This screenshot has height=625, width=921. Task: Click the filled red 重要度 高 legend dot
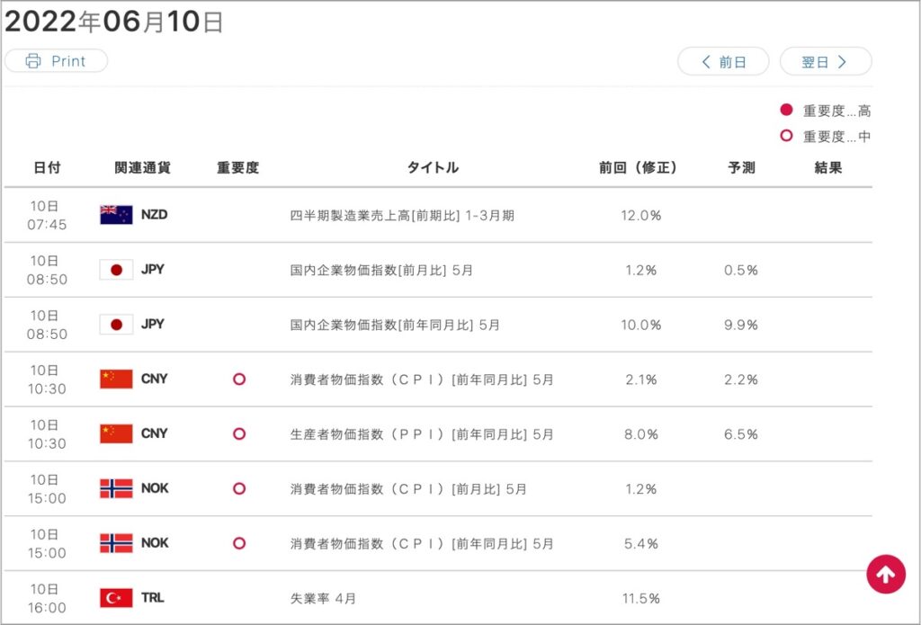(786, 110)
